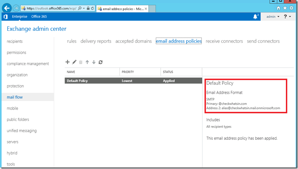Open the Enterprise link in top bar
The height and width of the screenshot is (169, 298).
[x=20, y=16]
